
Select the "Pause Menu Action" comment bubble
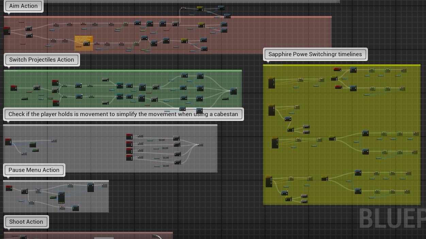coord(34,170)
